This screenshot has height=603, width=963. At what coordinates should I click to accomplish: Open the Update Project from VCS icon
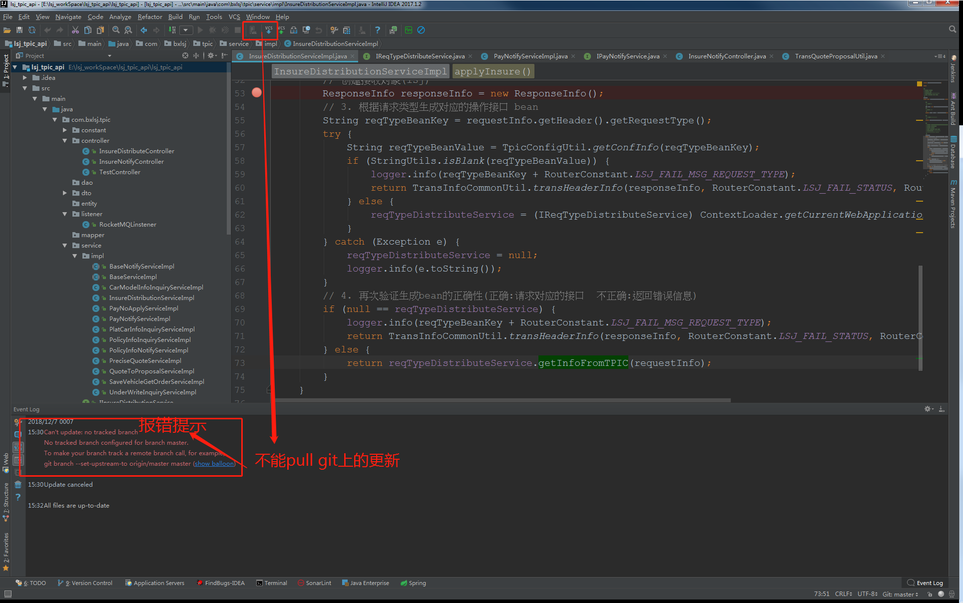point(269,30)
